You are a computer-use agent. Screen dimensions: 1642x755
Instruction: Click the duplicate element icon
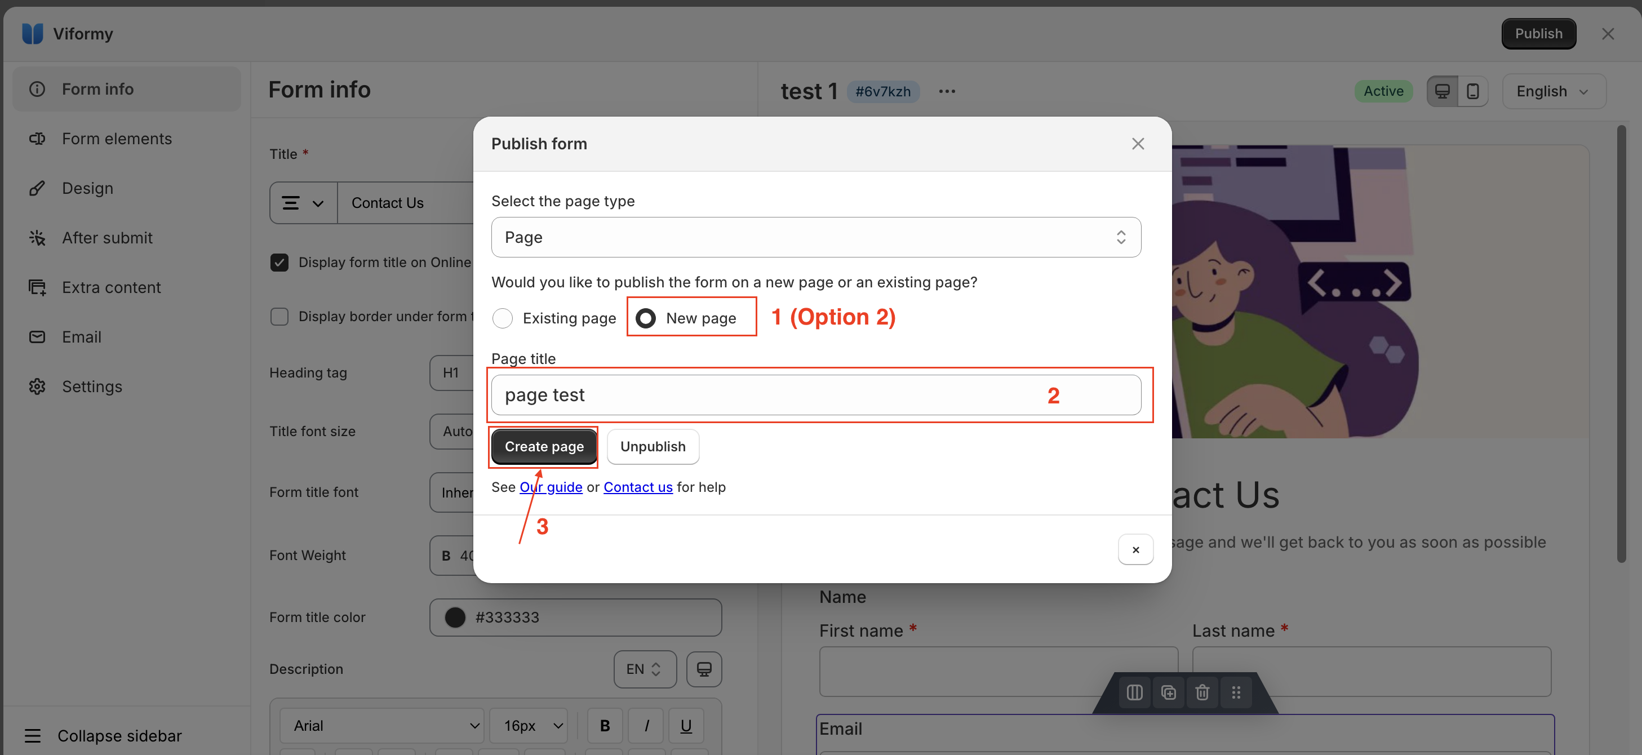[x=1169, y=692]
